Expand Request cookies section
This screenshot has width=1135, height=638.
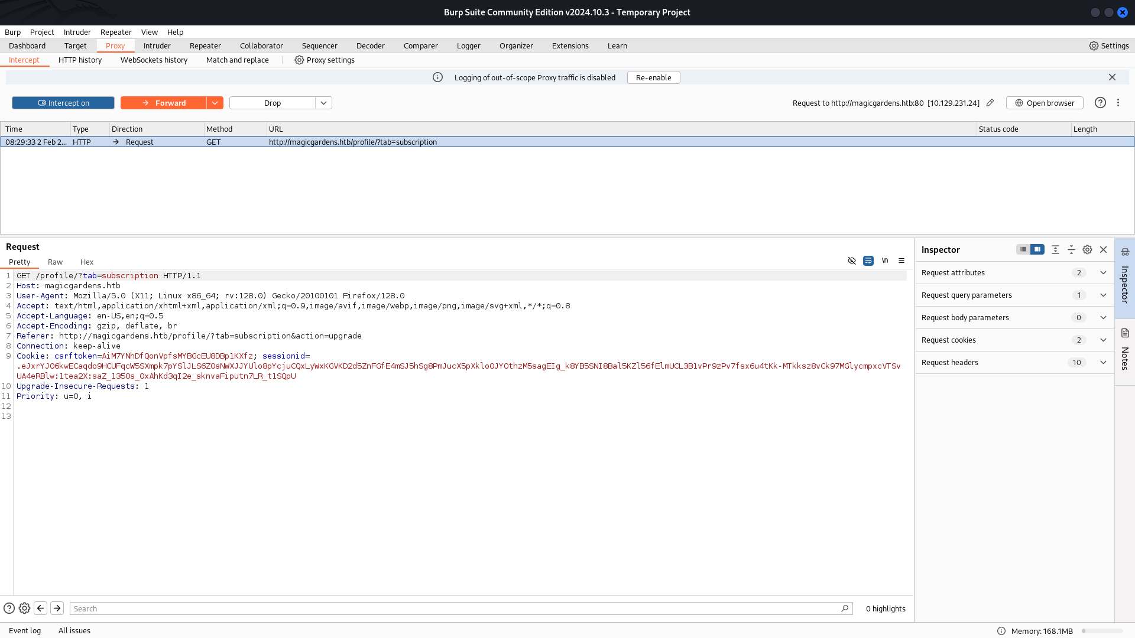[x=1014, y=340]
